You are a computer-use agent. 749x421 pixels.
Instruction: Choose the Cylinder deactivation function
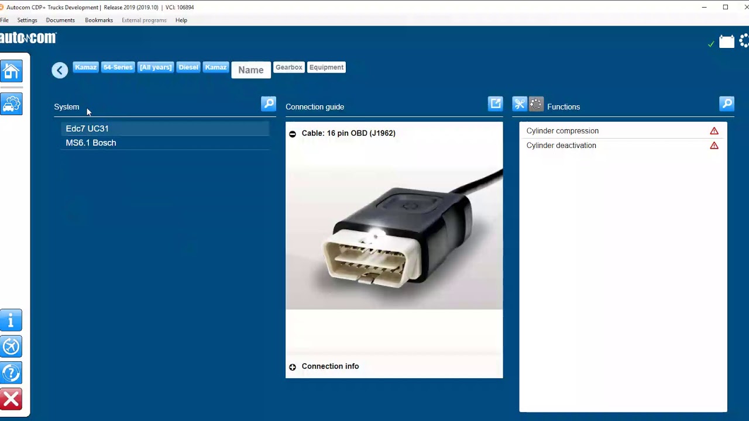[x=623, y=146]
